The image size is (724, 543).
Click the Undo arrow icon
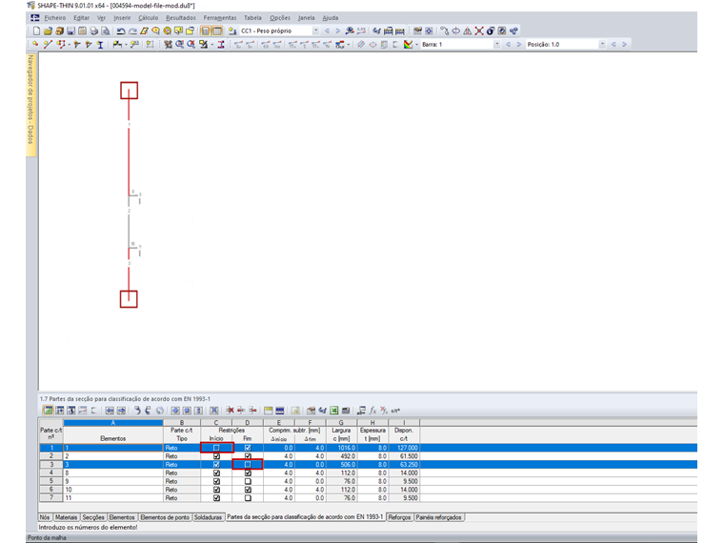coord(121,30)
